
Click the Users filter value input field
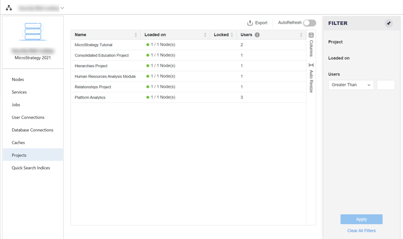coord(385,85)
